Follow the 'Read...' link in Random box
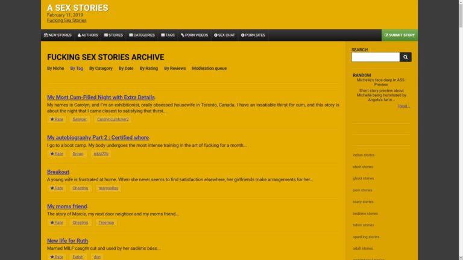This screenshot has height=260, width=463. point(403,106)
